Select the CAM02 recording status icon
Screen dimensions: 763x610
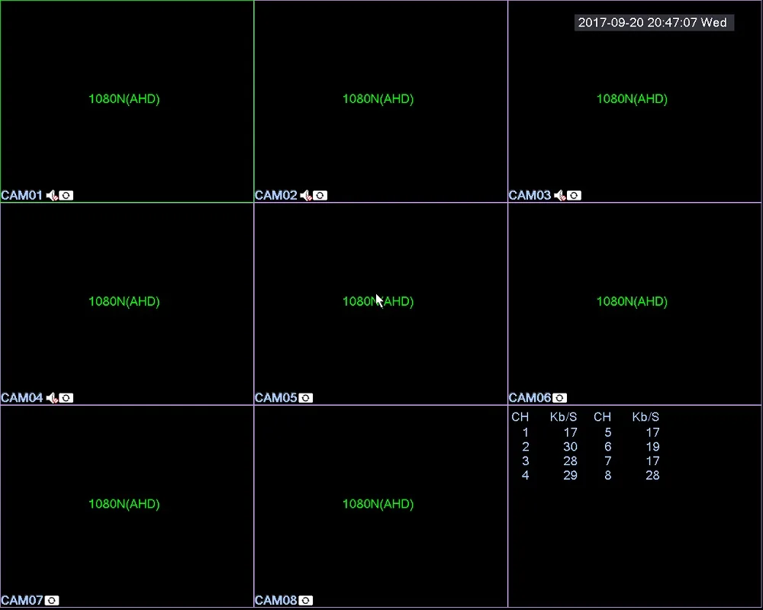click(x=320, y=195)
